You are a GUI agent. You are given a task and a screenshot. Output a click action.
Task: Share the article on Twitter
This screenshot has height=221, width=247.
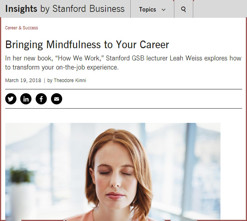point(11,99)
